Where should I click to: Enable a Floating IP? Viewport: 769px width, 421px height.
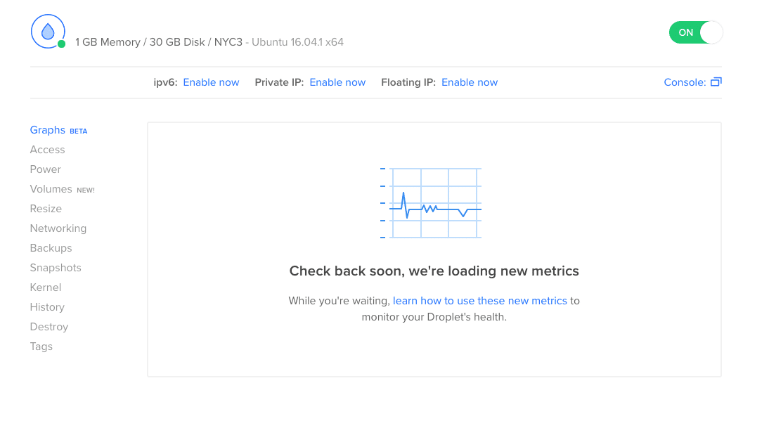[470, 82]
